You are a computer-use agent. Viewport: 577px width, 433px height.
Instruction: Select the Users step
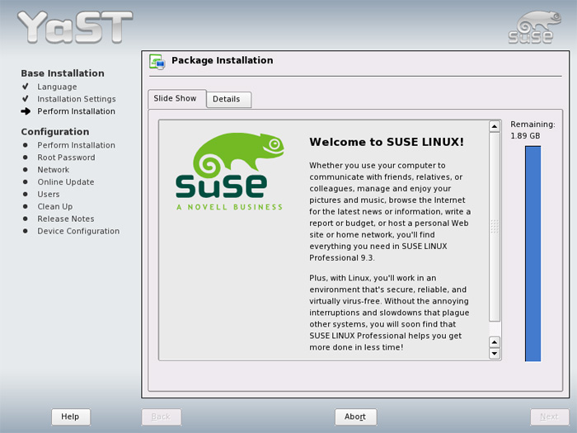tap(48, 194)
